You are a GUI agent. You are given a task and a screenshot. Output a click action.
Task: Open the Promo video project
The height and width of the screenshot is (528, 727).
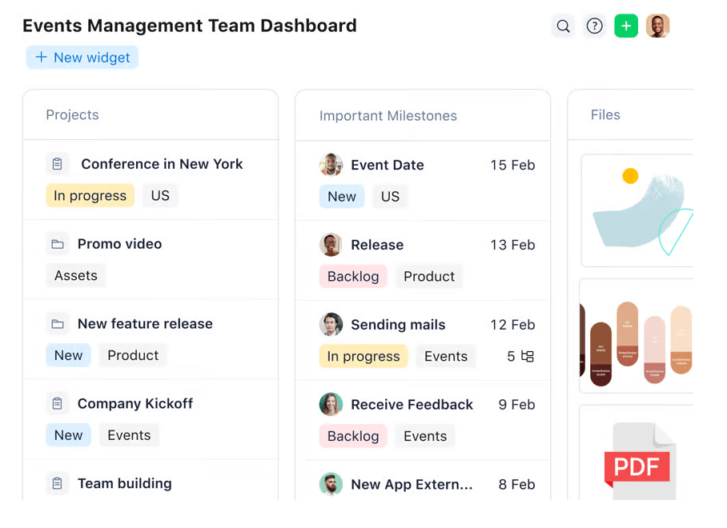click(119, 244)
